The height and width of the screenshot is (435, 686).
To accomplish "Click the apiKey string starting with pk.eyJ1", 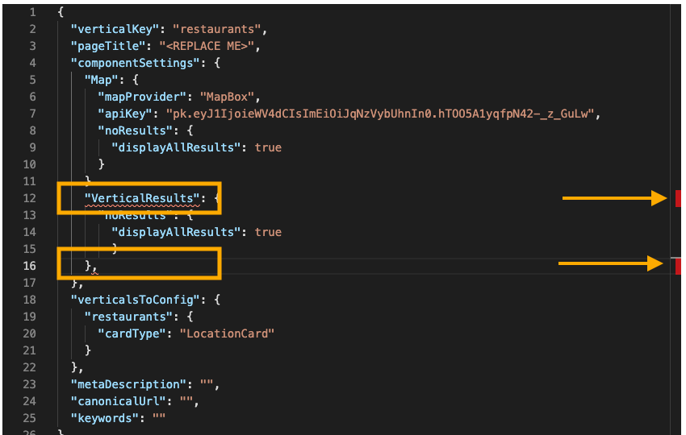I will [380, 114].
